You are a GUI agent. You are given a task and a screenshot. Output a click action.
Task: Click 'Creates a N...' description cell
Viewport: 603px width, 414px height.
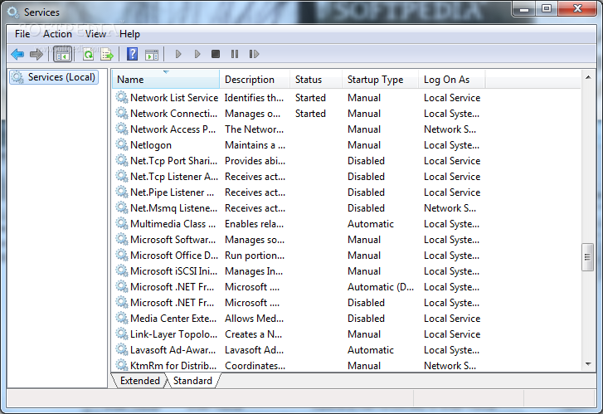(253, 334)
